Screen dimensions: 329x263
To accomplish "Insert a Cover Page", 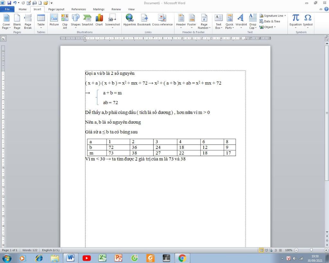I will coord(6,22).
